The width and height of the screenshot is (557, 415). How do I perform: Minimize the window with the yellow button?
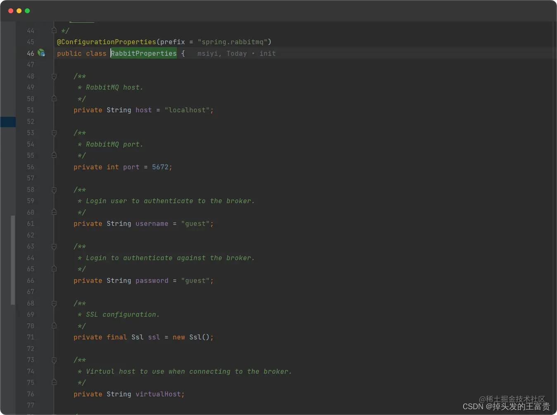tap(19, 11)
